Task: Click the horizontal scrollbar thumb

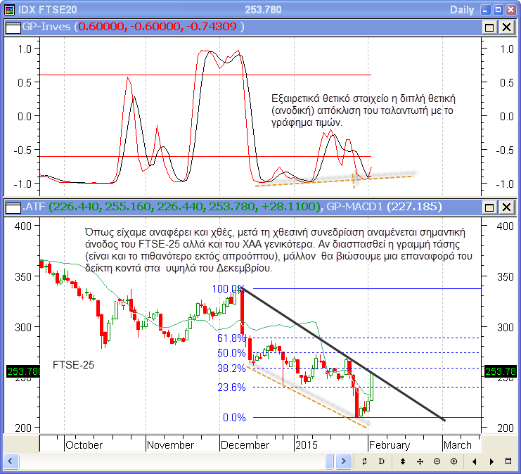Action: (x=329, y=461)
